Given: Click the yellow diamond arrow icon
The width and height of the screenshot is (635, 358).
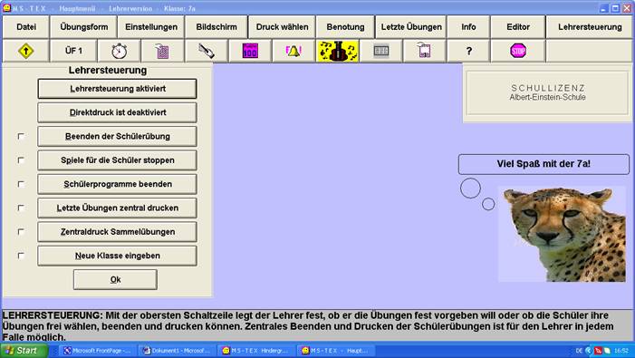Looking at the screenshot, I should click(x=26, y=51).
